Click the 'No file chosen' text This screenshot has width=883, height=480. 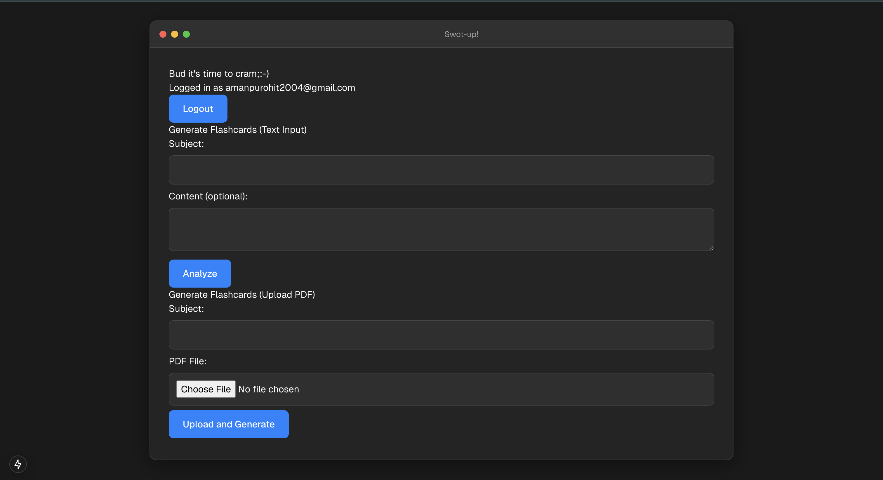pos(268,389)
